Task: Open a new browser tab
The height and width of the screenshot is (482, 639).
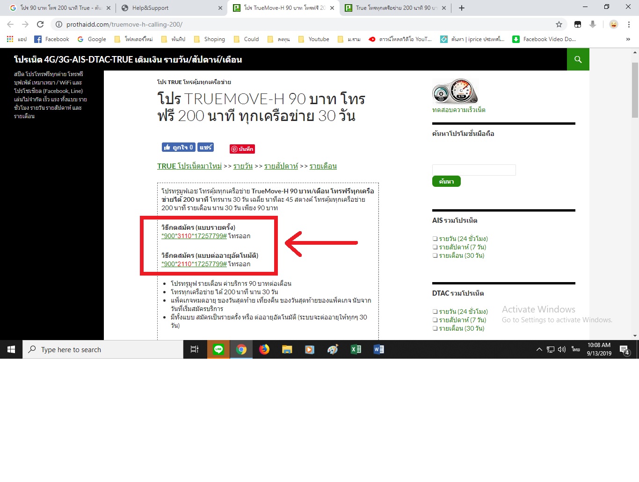Action: point(462,8)
